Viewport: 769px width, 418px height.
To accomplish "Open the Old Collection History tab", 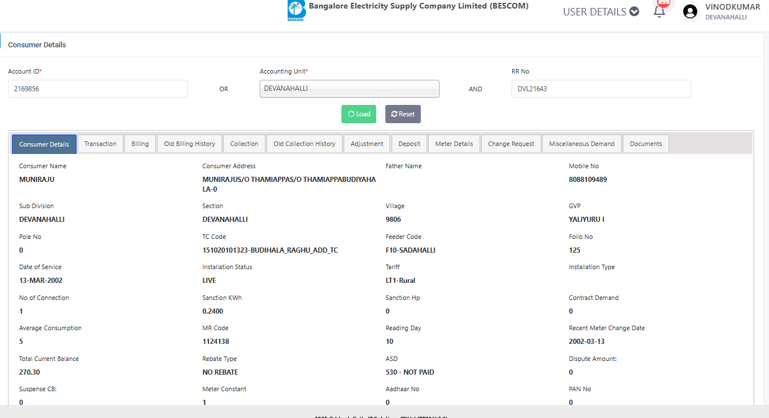I will click(304, 144).
